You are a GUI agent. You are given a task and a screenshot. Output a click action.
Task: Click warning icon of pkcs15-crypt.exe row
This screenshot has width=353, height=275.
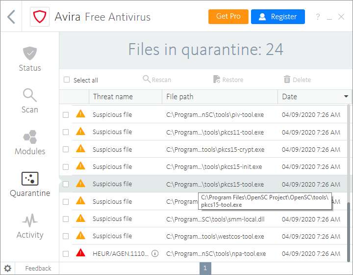click(x=80, y=148)
